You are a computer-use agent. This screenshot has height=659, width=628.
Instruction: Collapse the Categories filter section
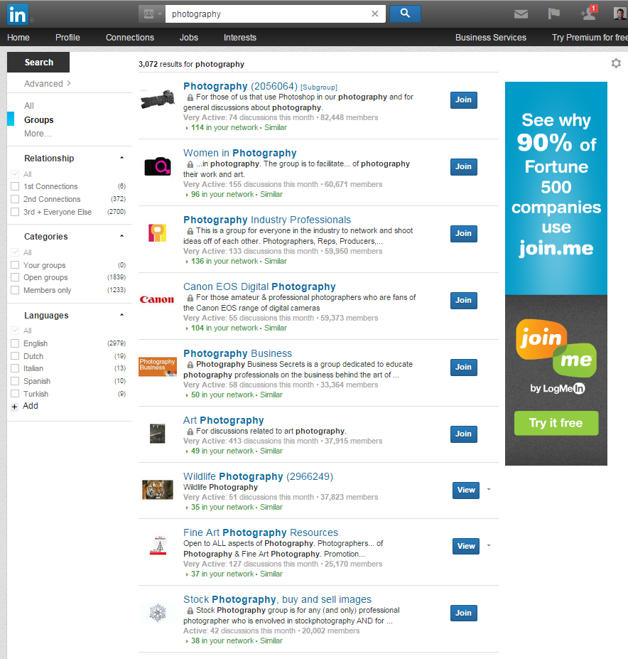point(121,236)
